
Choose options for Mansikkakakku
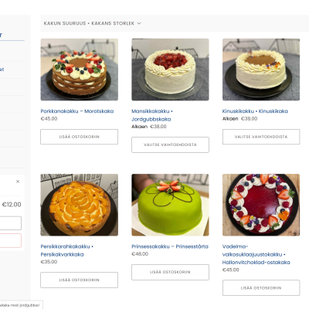tap(170, 144)
